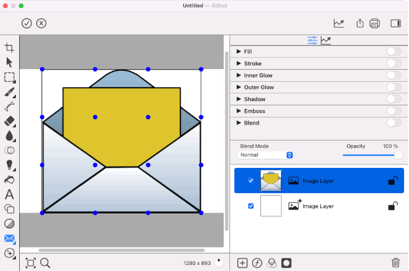Image resolution: width=409 pixels, height=271 pixels.
Task: Expand the Stroke section triangle
Action: 238,64
